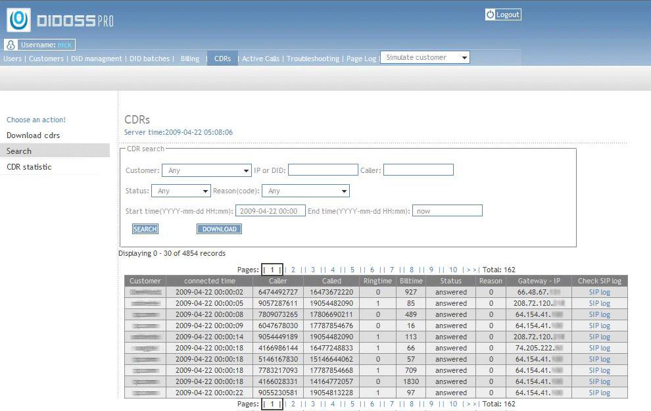Image resolution: width=651 pixels, height=411 pixels.
Task: Open the Simulate customer dropdown
Action: point(425,58)
